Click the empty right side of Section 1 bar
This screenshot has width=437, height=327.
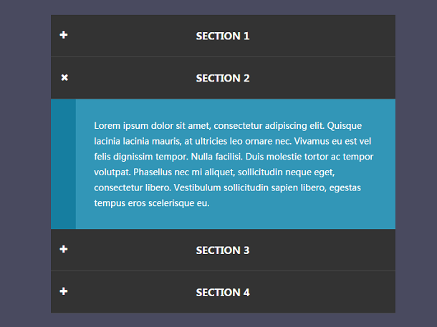323,36
